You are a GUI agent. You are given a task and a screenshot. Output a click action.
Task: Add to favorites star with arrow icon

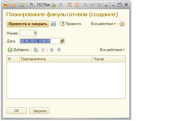coord(53,5)
